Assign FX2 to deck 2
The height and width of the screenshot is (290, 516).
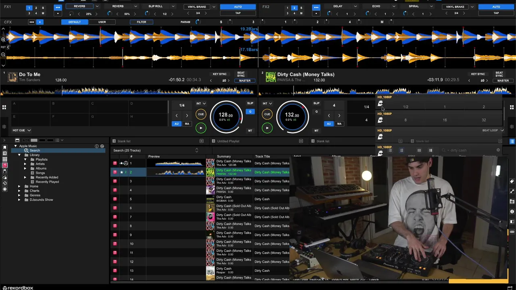pyautogui.click(x=294, y=8)
